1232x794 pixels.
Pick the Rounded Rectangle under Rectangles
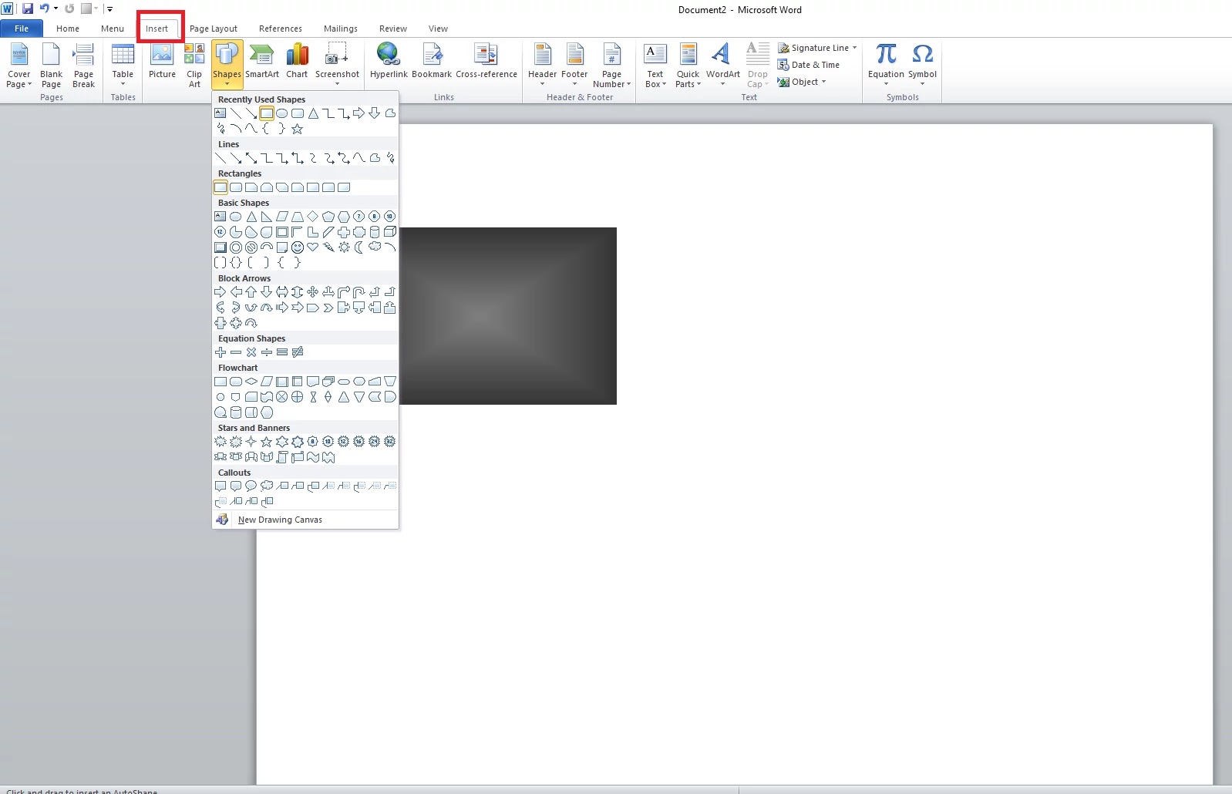(236, 187)
